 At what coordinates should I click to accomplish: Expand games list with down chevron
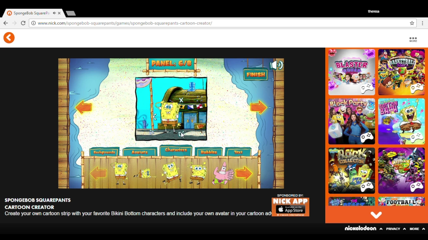tap(376, 215)
